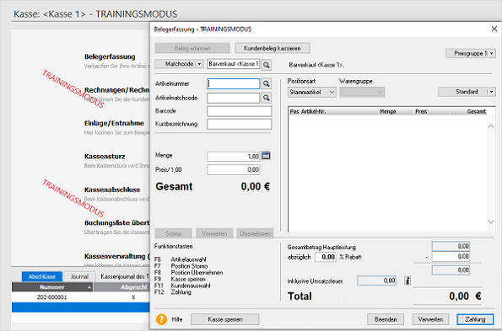Viewport: 502px width, 331px height.
Task: Select the Abschlüsse tab
Action: (41, 276)
